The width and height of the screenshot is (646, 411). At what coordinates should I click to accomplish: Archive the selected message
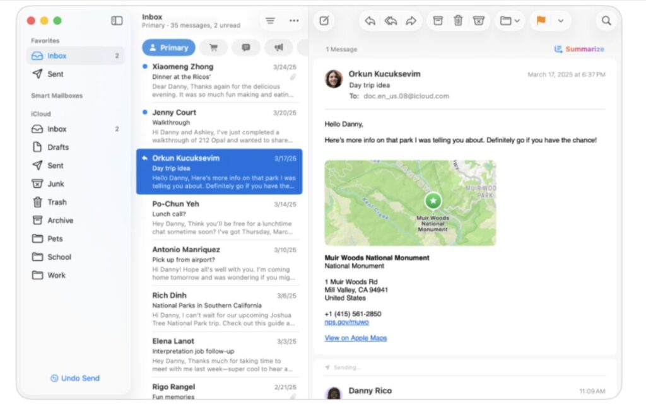pyautogui.click(x=438, y=21)
